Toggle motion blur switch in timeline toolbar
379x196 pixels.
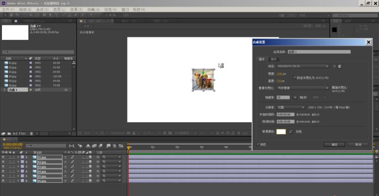(x=101, y=146)
